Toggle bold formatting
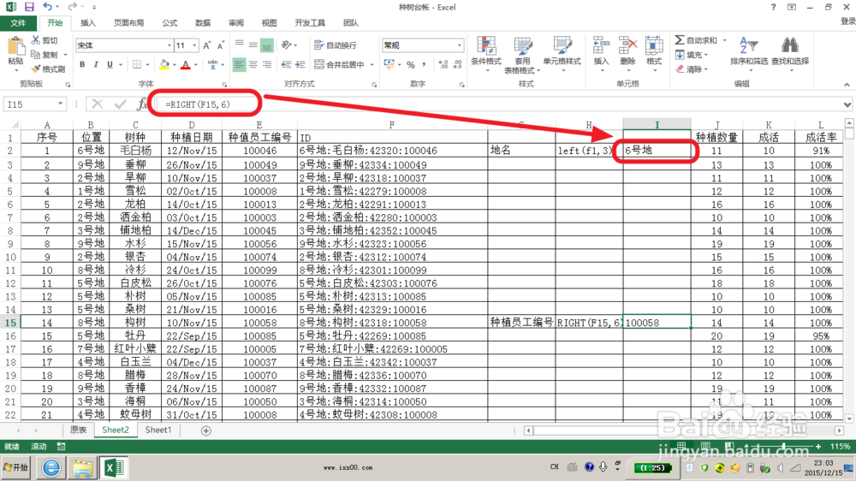856x481 pixels. point(82,64)
